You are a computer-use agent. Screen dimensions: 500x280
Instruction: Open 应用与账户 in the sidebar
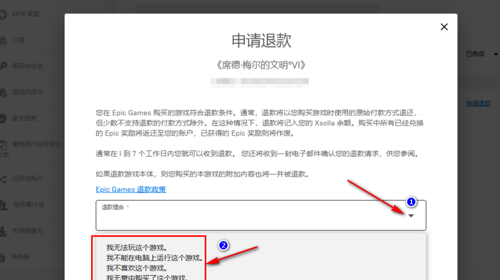pyautogui.click(x=28, y=178)
